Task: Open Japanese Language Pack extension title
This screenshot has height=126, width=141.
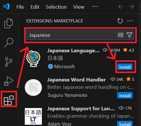Action: click(x=73, y=51)
